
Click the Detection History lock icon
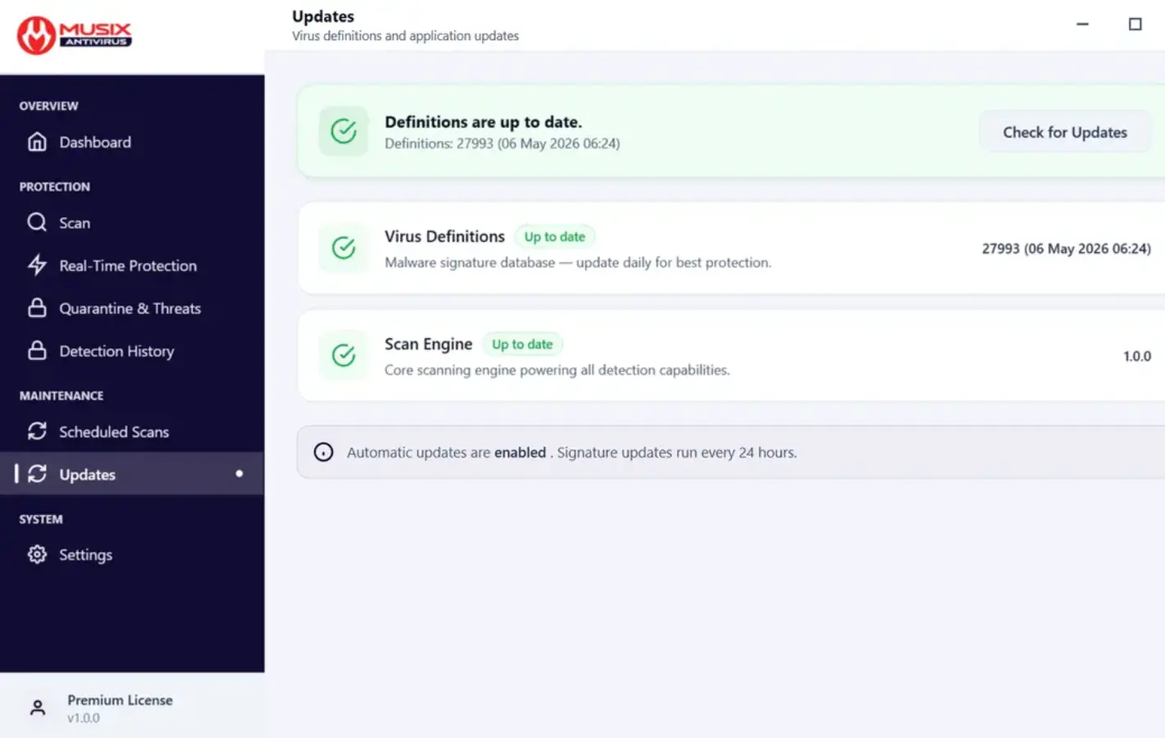(37, 351)
